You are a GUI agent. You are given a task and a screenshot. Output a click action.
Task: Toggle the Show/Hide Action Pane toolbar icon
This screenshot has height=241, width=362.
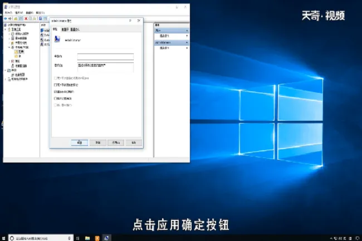point(45,18)
